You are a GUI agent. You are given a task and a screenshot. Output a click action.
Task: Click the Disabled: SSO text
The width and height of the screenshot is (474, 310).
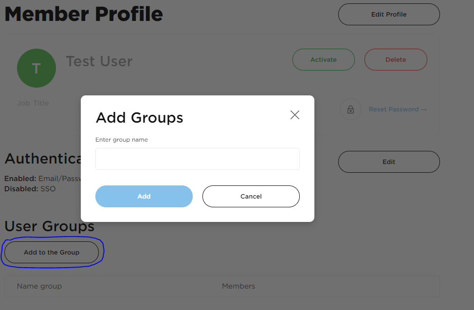point(30,188)
